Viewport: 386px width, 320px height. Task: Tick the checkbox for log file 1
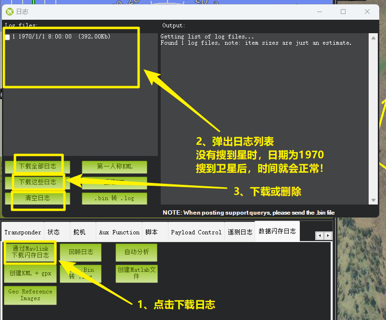7,37
